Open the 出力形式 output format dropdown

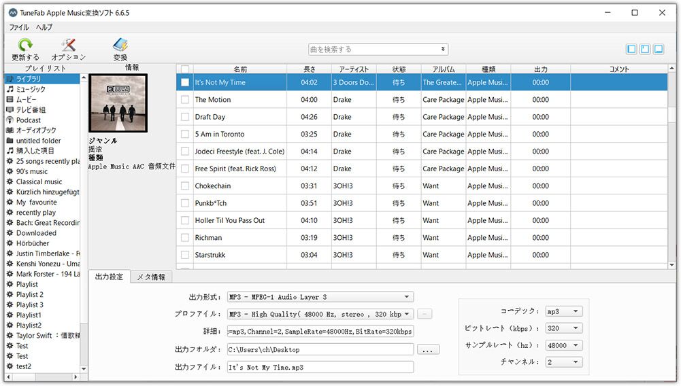(320, 297)
